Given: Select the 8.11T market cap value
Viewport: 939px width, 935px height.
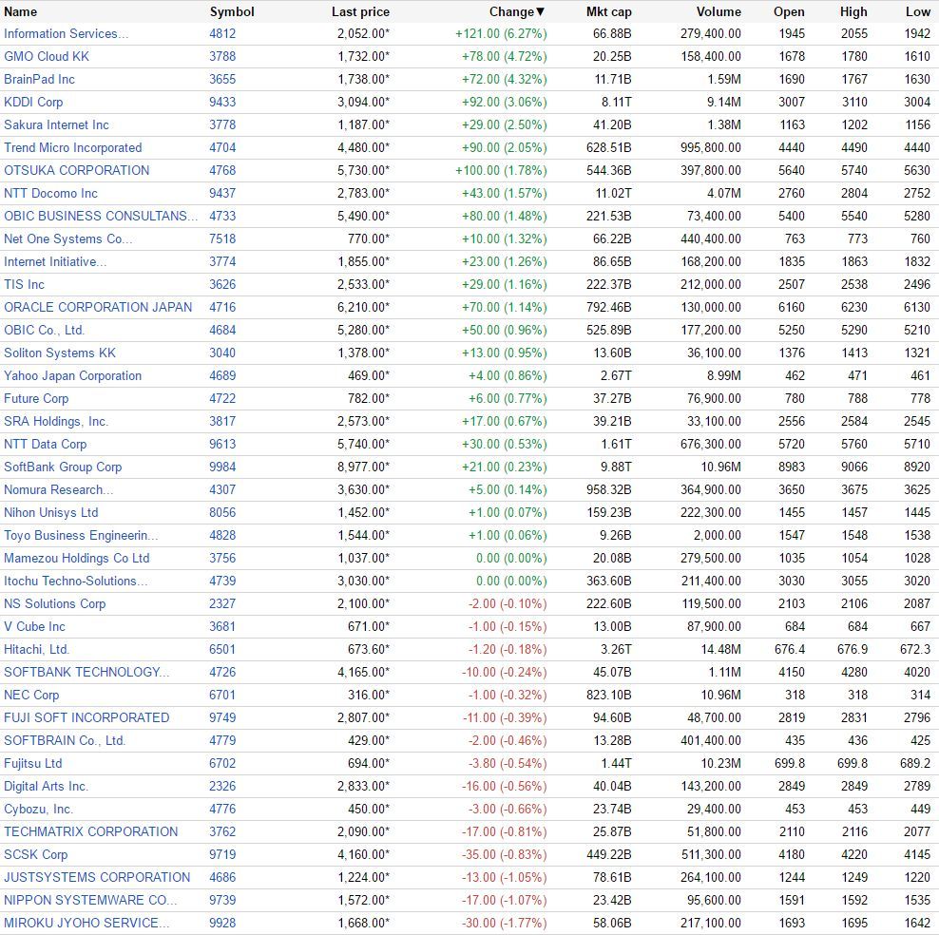Looking at the screenshot, I should (616, 103).
